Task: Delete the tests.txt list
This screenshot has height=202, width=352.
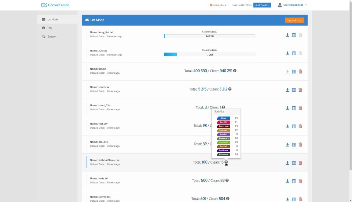Action: click(300, 181)
